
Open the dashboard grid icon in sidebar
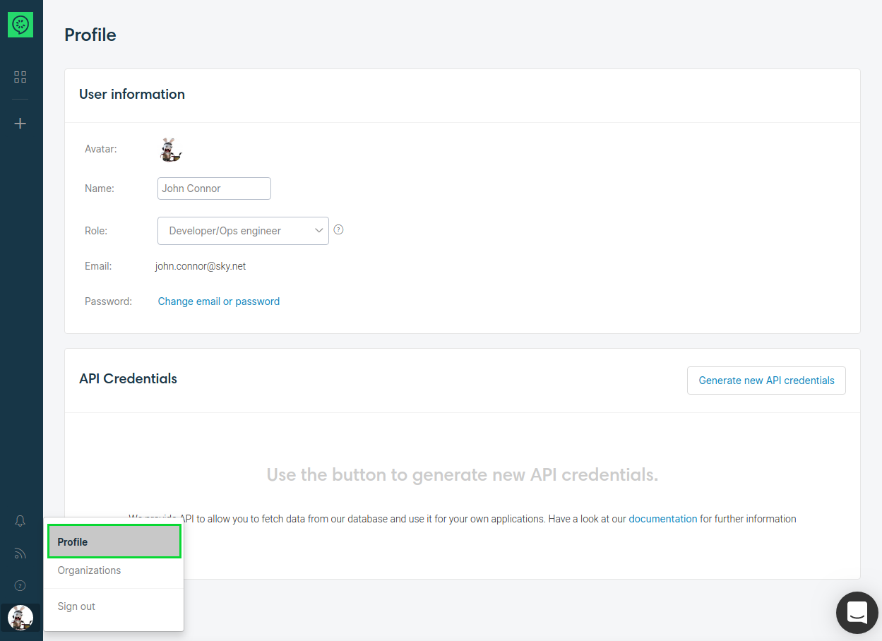tap(20, 77)
